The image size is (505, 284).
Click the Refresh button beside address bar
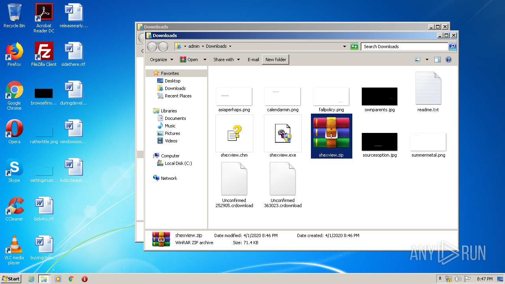354,47
